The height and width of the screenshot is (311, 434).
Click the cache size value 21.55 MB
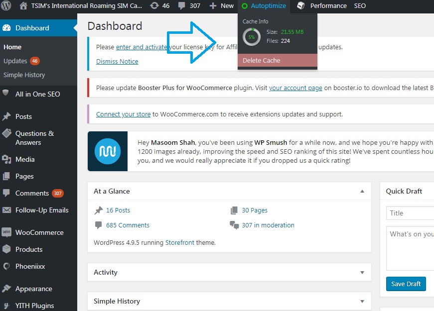point(292,32)
